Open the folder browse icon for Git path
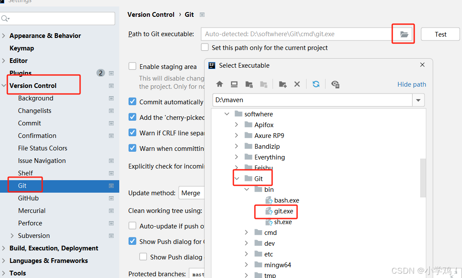Viewport: 462px width, 278px height. coord(404,34)
